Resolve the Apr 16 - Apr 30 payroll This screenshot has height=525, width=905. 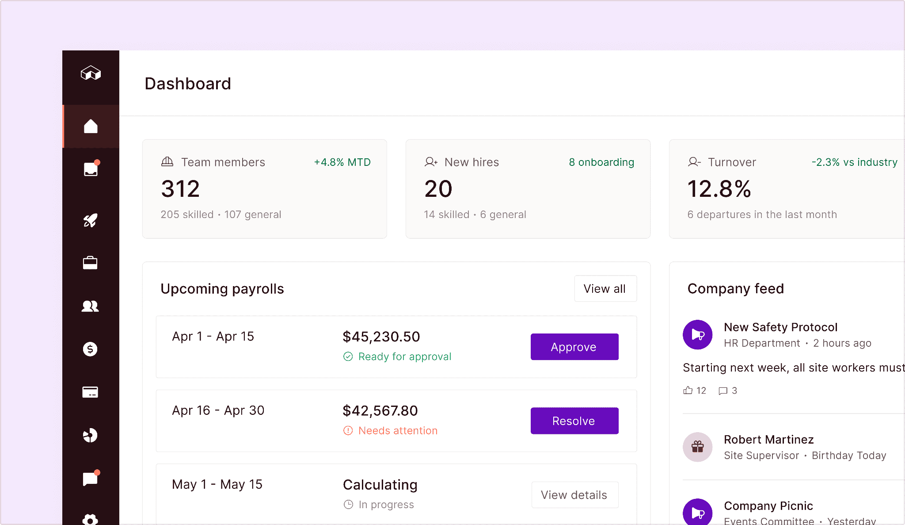[574, 421]
